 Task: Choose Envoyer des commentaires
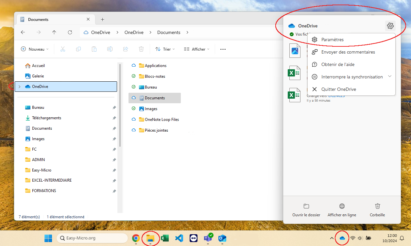click(351, 52)
